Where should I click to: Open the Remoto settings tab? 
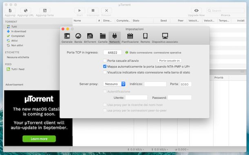tap(145, 38)
